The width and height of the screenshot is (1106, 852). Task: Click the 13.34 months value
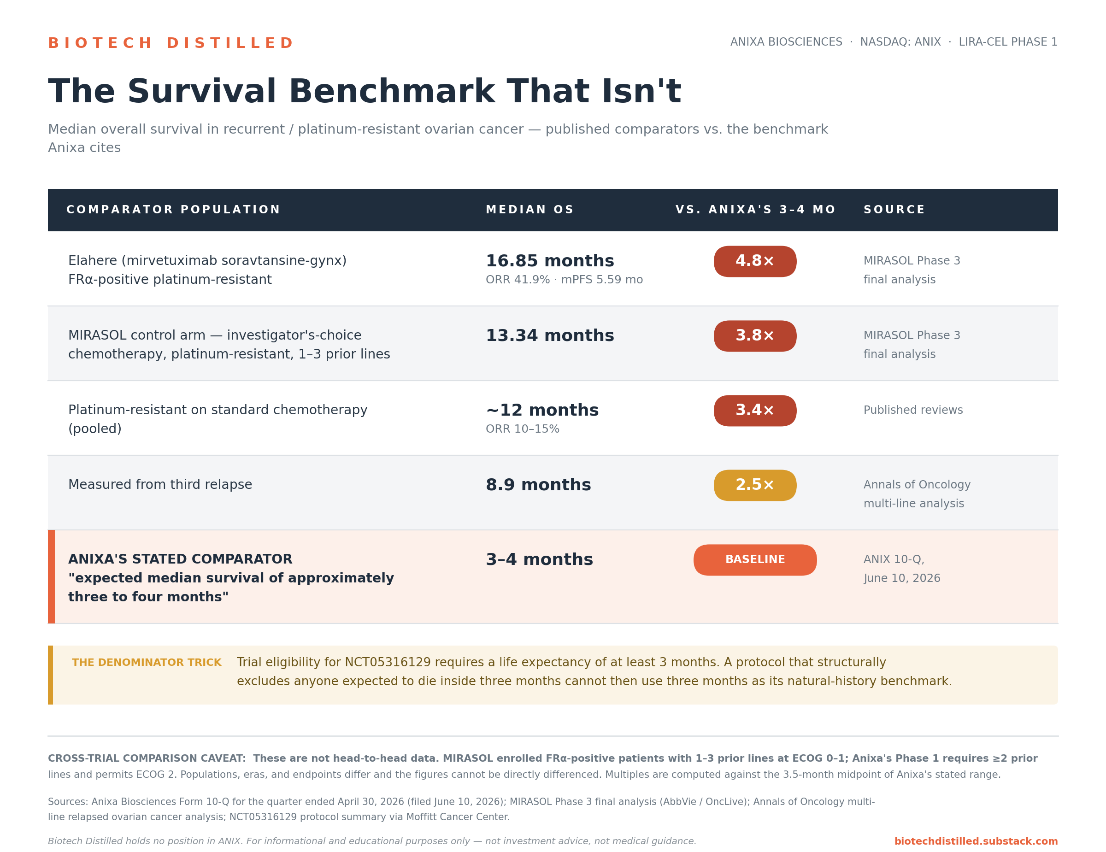click(x=550, y=335)
